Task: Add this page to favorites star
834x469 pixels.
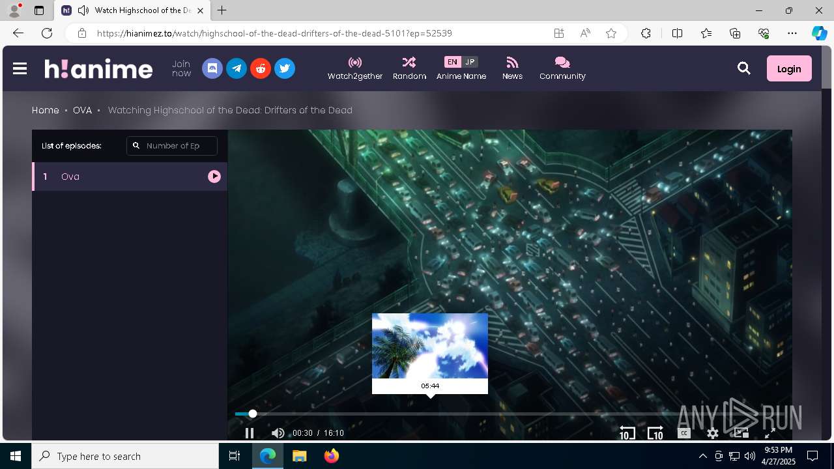Action: pos(611,33)
